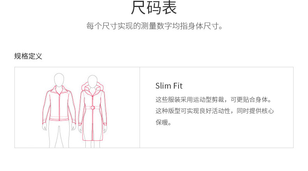The height and width of the screenshot is (171, 308).
Task: Click the word 保暖 in the last line
Action: 162,122
